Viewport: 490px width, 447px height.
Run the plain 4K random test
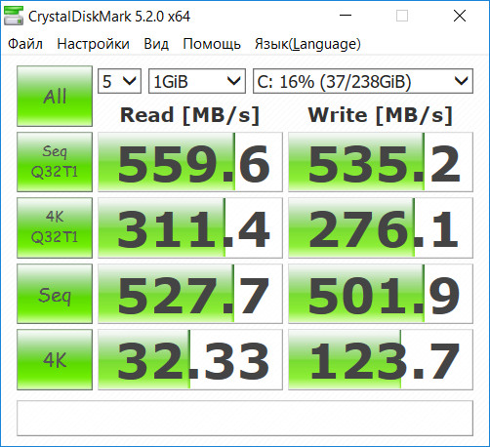(55, 359)
